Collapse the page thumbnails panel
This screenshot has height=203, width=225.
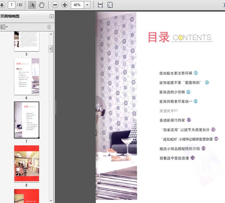[x=52, y=16]
